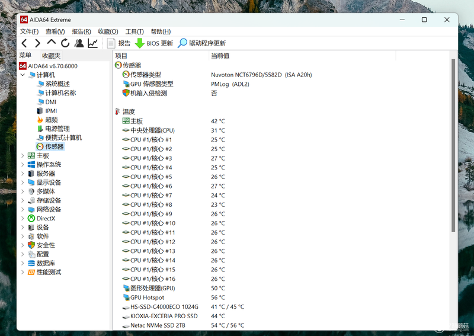This screenshot has width=474, height=336.
Task: Click the 设备 tree item icon
Action: (x=31, y=228)
